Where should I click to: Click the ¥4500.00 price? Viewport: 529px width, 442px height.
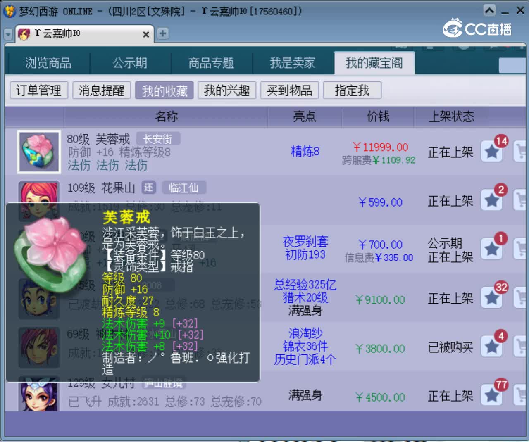380,397
